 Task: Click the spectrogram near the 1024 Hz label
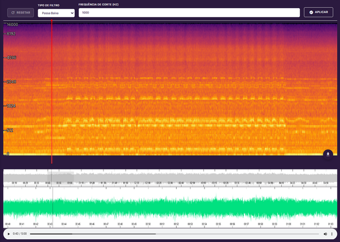[x=11, y=106]
